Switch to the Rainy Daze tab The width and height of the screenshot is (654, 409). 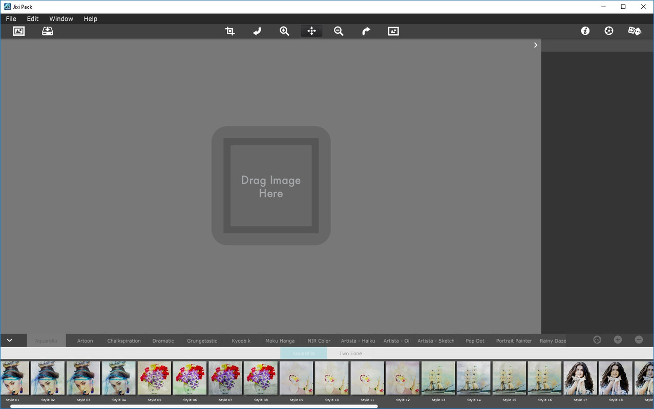(x=553, y=340)
